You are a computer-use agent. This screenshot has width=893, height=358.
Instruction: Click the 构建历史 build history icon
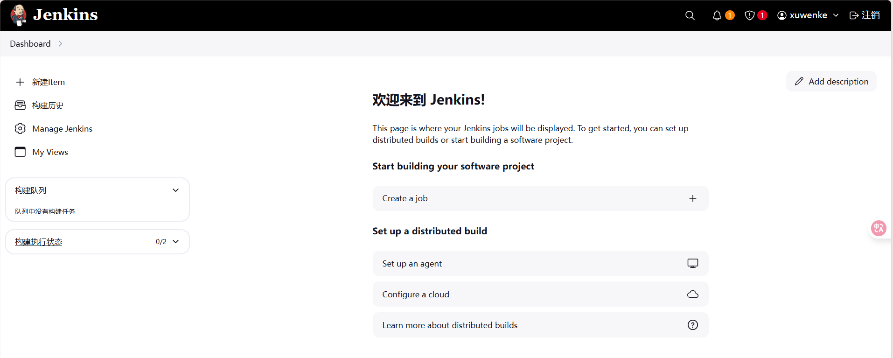click(20, 105)
